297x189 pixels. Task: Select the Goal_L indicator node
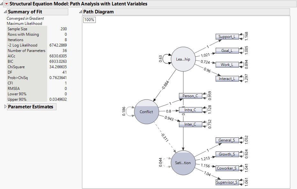point(227,50)
